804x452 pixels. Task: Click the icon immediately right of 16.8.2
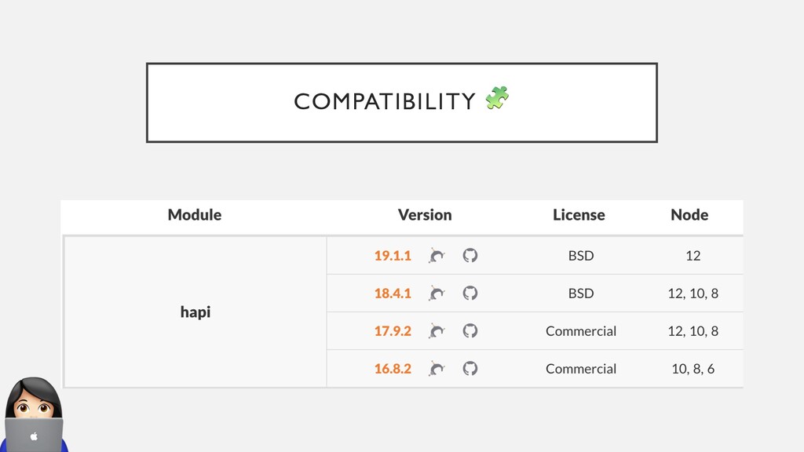coord(437,368)
